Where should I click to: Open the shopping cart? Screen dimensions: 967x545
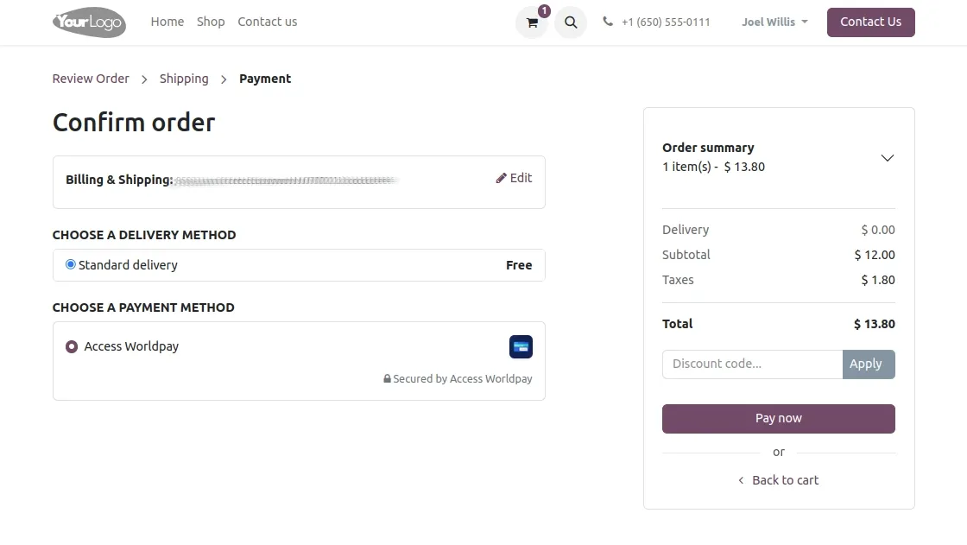coord(531,22)
